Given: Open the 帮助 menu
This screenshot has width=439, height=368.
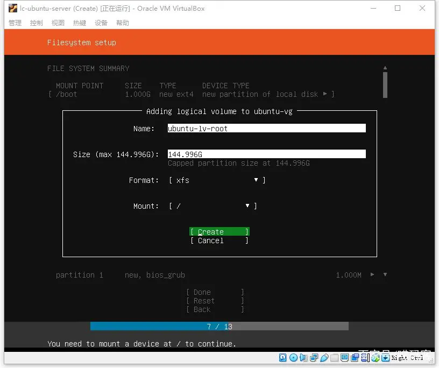Looking at the screenshot, I should pos(123,23).
